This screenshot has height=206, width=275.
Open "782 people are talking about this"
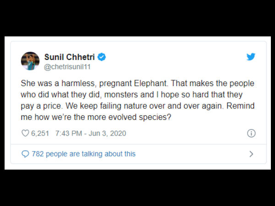pos(83,154)
